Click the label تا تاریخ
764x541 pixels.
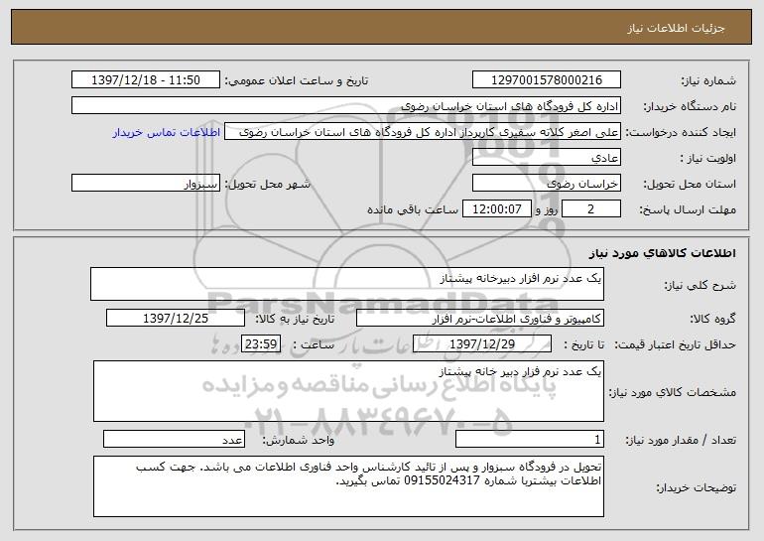pyautogui.click(x=583, y=344)
